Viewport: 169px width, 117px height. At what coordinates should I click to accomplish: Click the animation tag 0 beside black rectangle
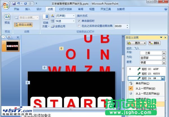coord(28,82)
